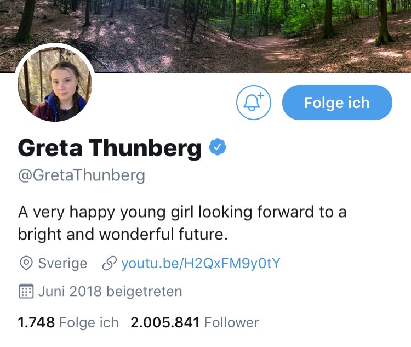Tap the chain link icon
The width and height of the screenshot is (411, 347).
(109, 263)
